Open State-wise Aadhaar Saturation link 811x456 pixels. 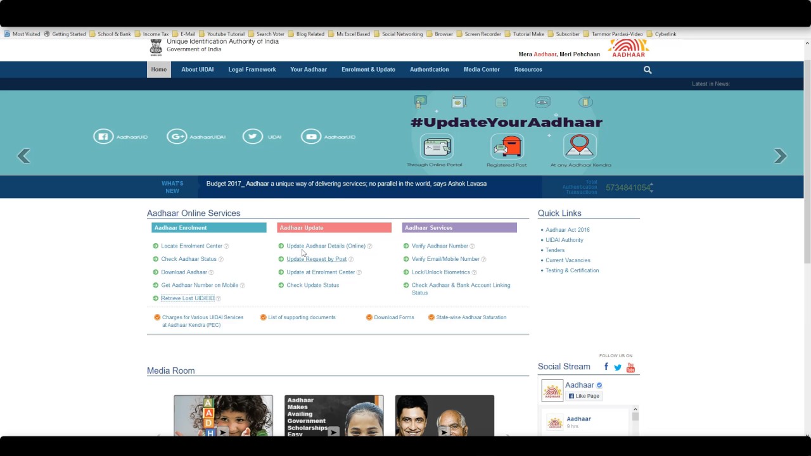click(x=471, y=317)
